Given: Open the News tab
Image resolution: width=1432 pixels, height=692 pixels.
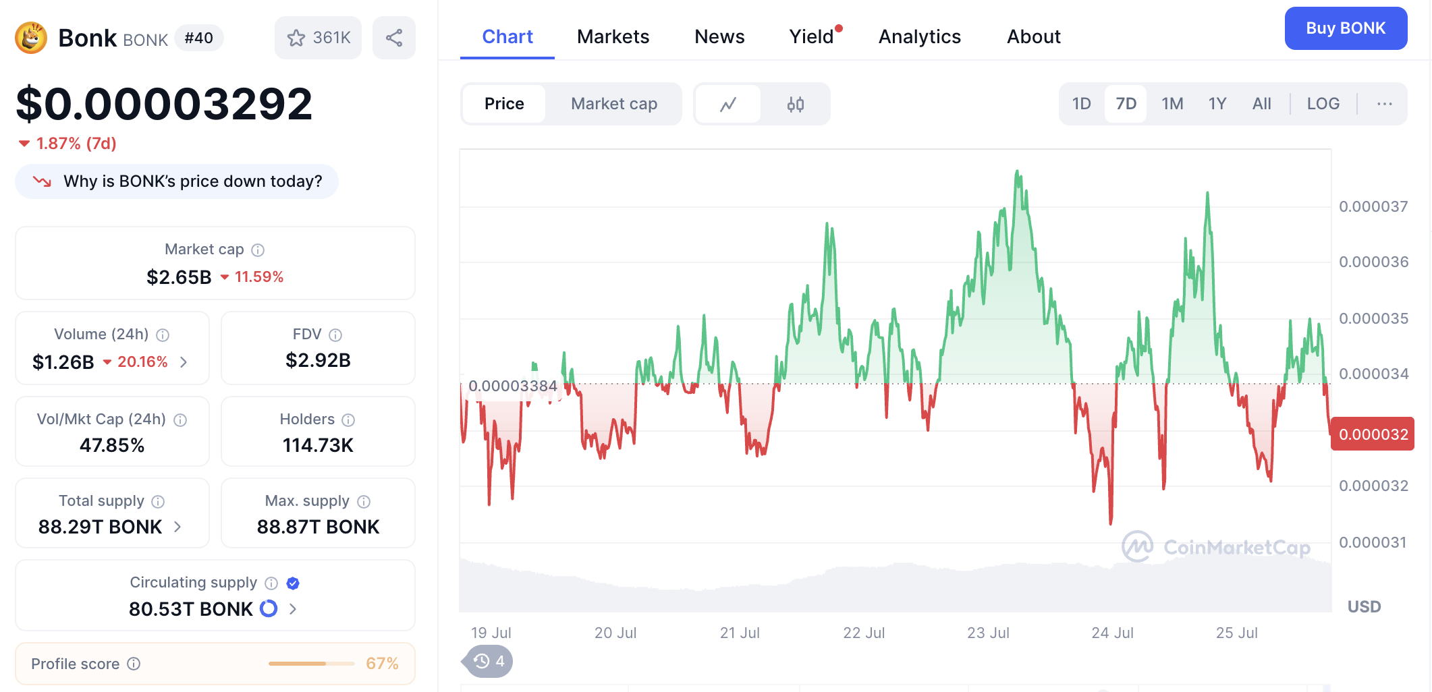Looking at the screenshot, I should (x=719, y=36).
